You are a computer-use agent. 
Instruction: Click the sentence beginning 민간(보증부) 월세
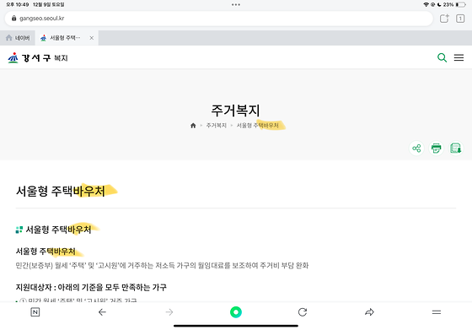coord(162,266)
